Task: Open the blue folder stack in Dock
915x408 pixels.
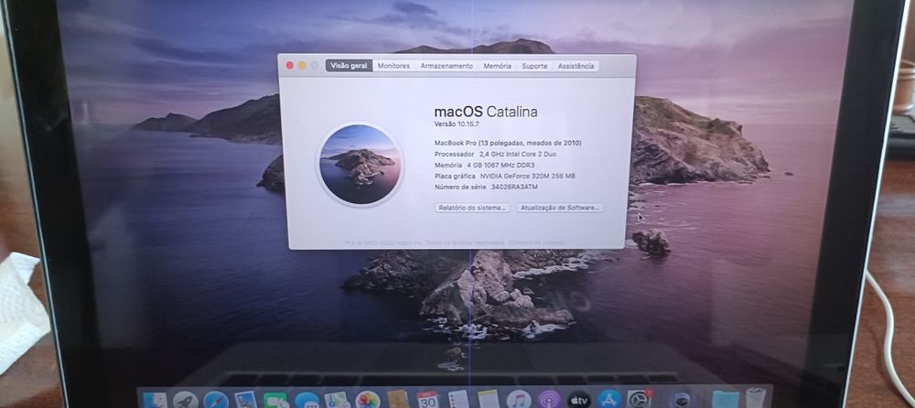Action: 726,401
